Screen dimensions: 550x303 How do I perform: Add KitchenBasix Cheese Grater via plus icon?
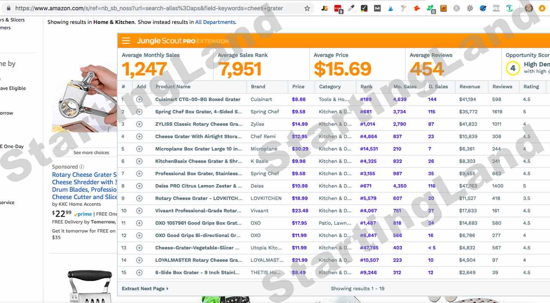139,161
